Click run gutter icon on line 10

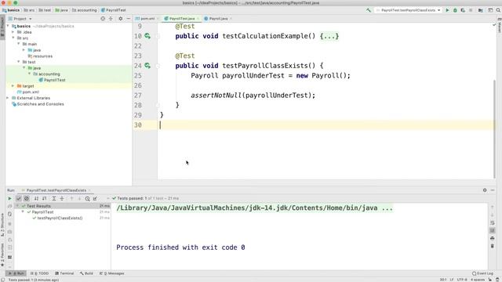coord(147,36)
